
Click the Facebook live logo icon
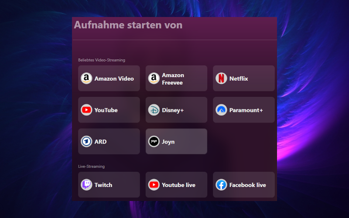pos(221,184)
